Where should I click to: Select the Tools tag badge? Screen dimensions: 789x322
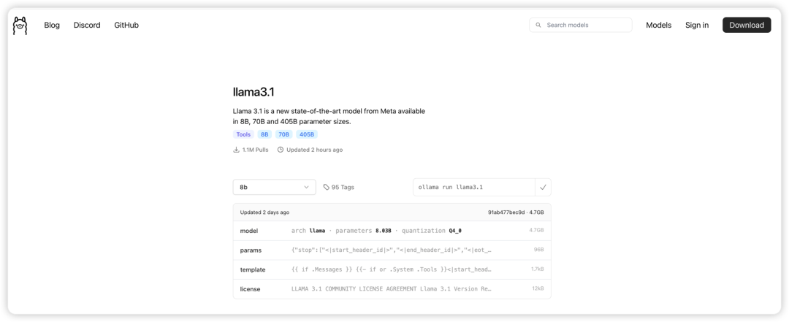(243, 134)
